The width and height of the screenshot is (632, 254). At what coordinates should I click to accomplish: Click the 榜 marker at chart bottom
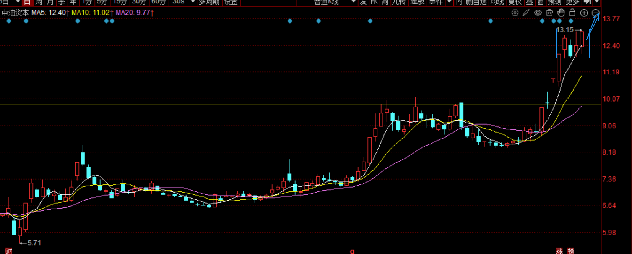click(x=571, y=251)
